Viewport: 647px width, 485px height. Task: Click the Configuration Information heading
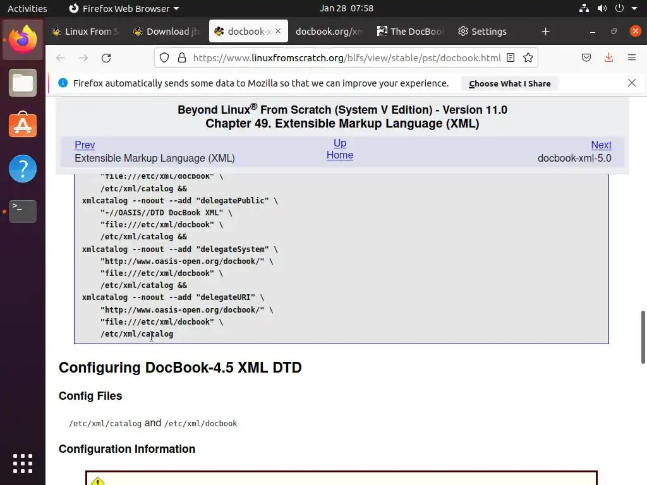126,449
